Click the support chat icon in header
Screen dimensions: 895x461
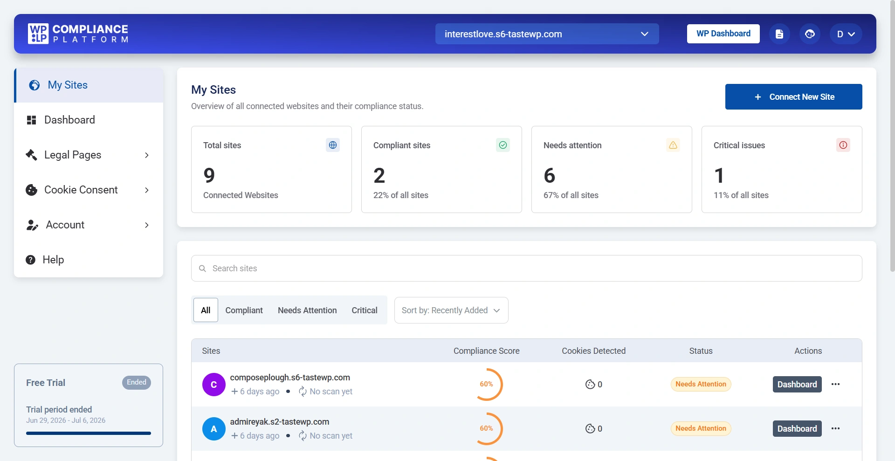(810, 34)
